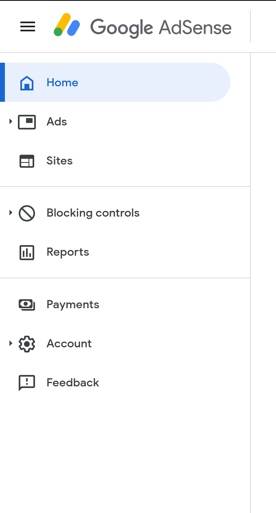Click the Payments cash icon
This screenshot has height=513, width=276.
point(27,305)
